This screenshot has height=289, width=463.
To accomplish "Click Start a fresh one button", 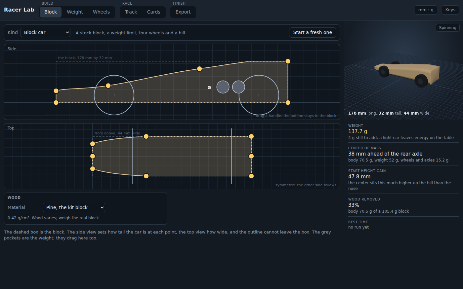I will 313,32.
